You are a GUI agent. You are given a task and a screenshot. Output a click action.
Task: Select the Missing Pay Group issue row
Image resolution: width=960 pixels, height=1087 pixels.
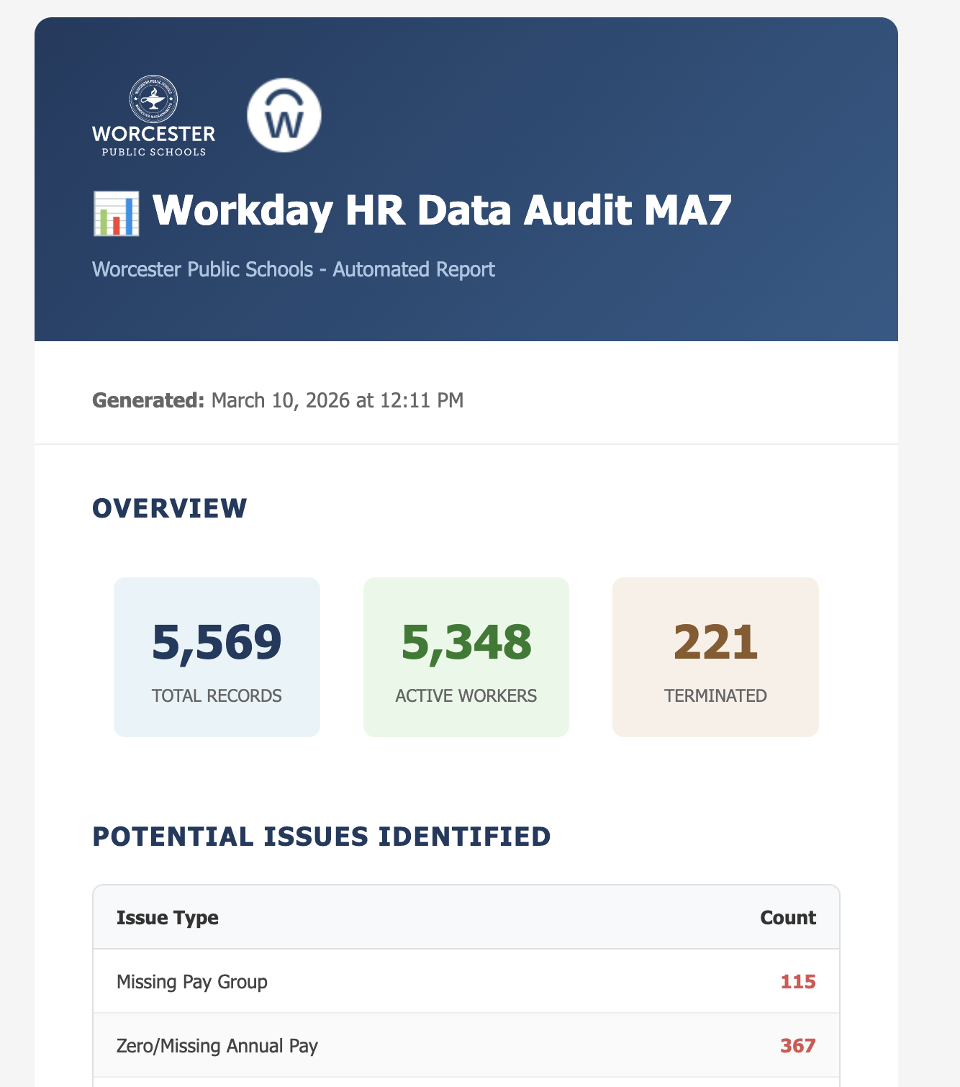(466, 981)
